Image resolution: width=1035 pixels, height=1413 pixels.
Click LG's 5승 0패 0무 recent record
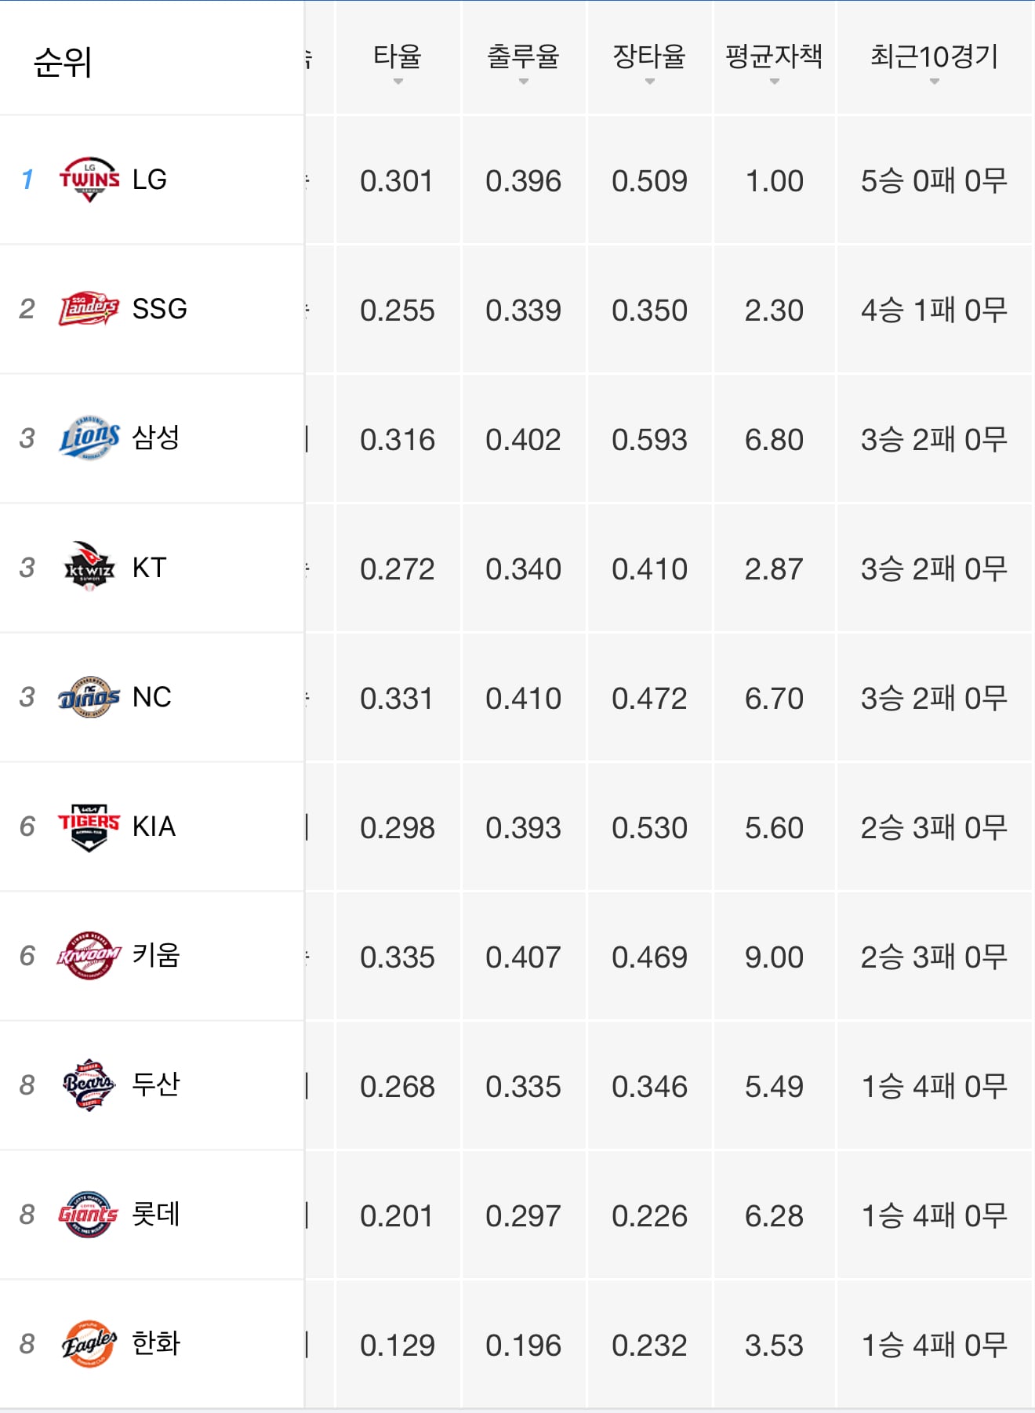(x=935, y=181)
